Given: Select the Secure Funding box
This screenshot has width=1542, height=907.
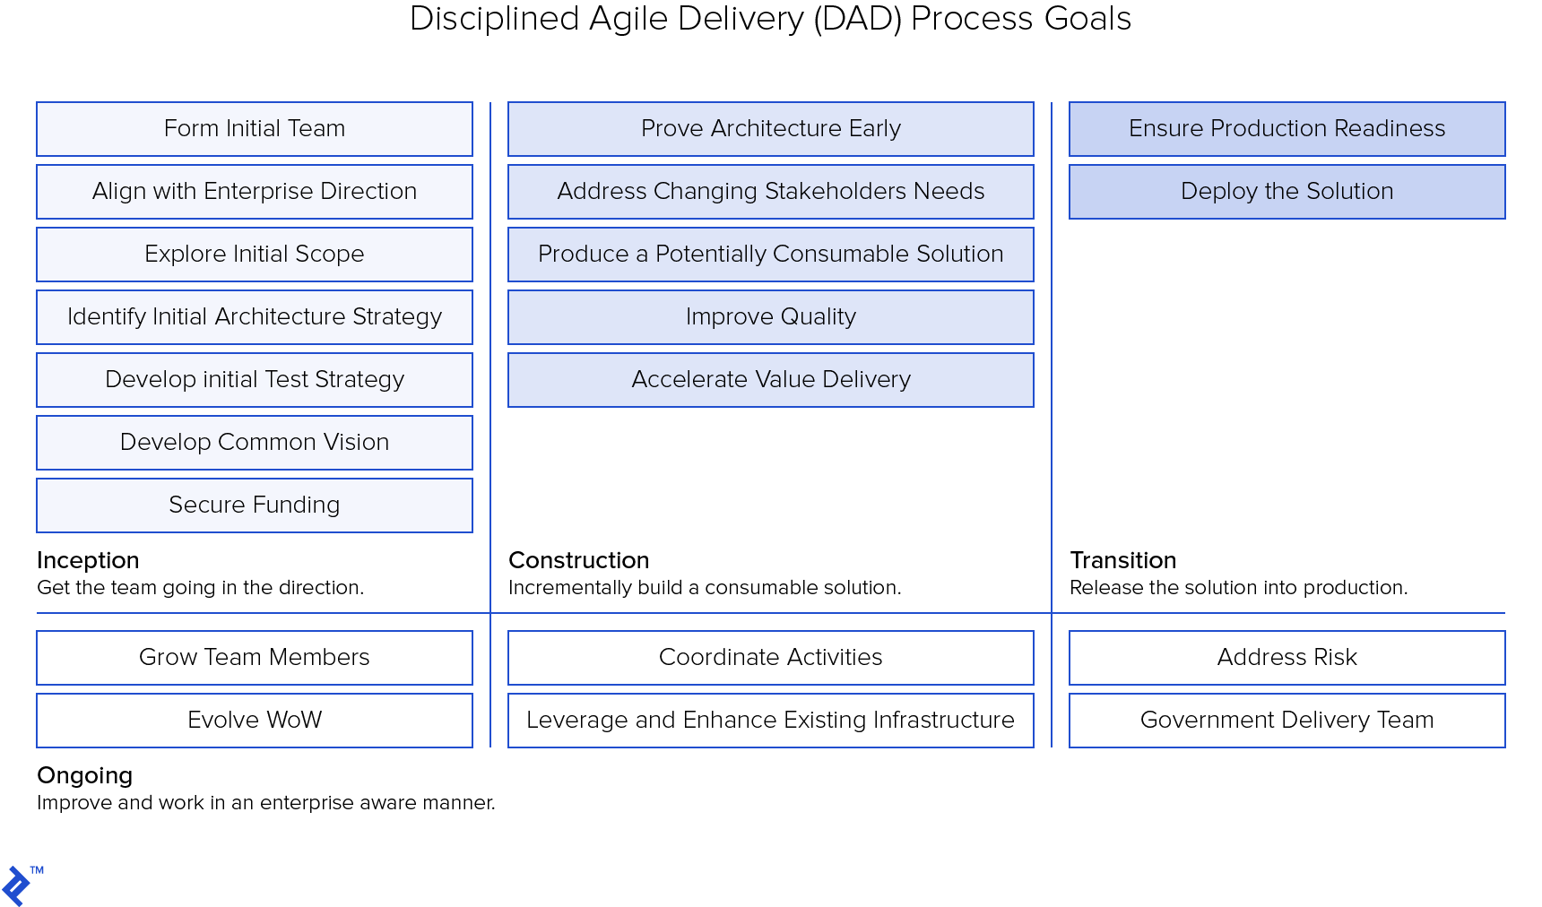Looking at the screenshot, I should [x=255, y=505].
